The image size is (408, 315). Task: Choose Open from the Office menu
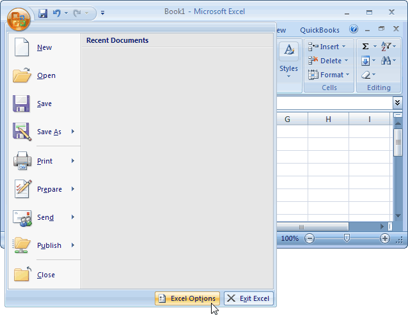[x=44, y=75]
